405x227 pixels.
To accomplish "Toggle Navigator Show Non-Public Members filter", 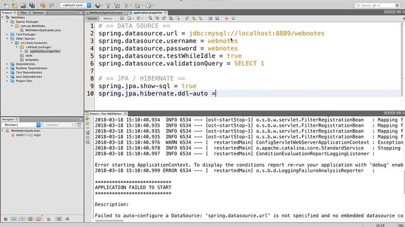I will tap(30, 219).
